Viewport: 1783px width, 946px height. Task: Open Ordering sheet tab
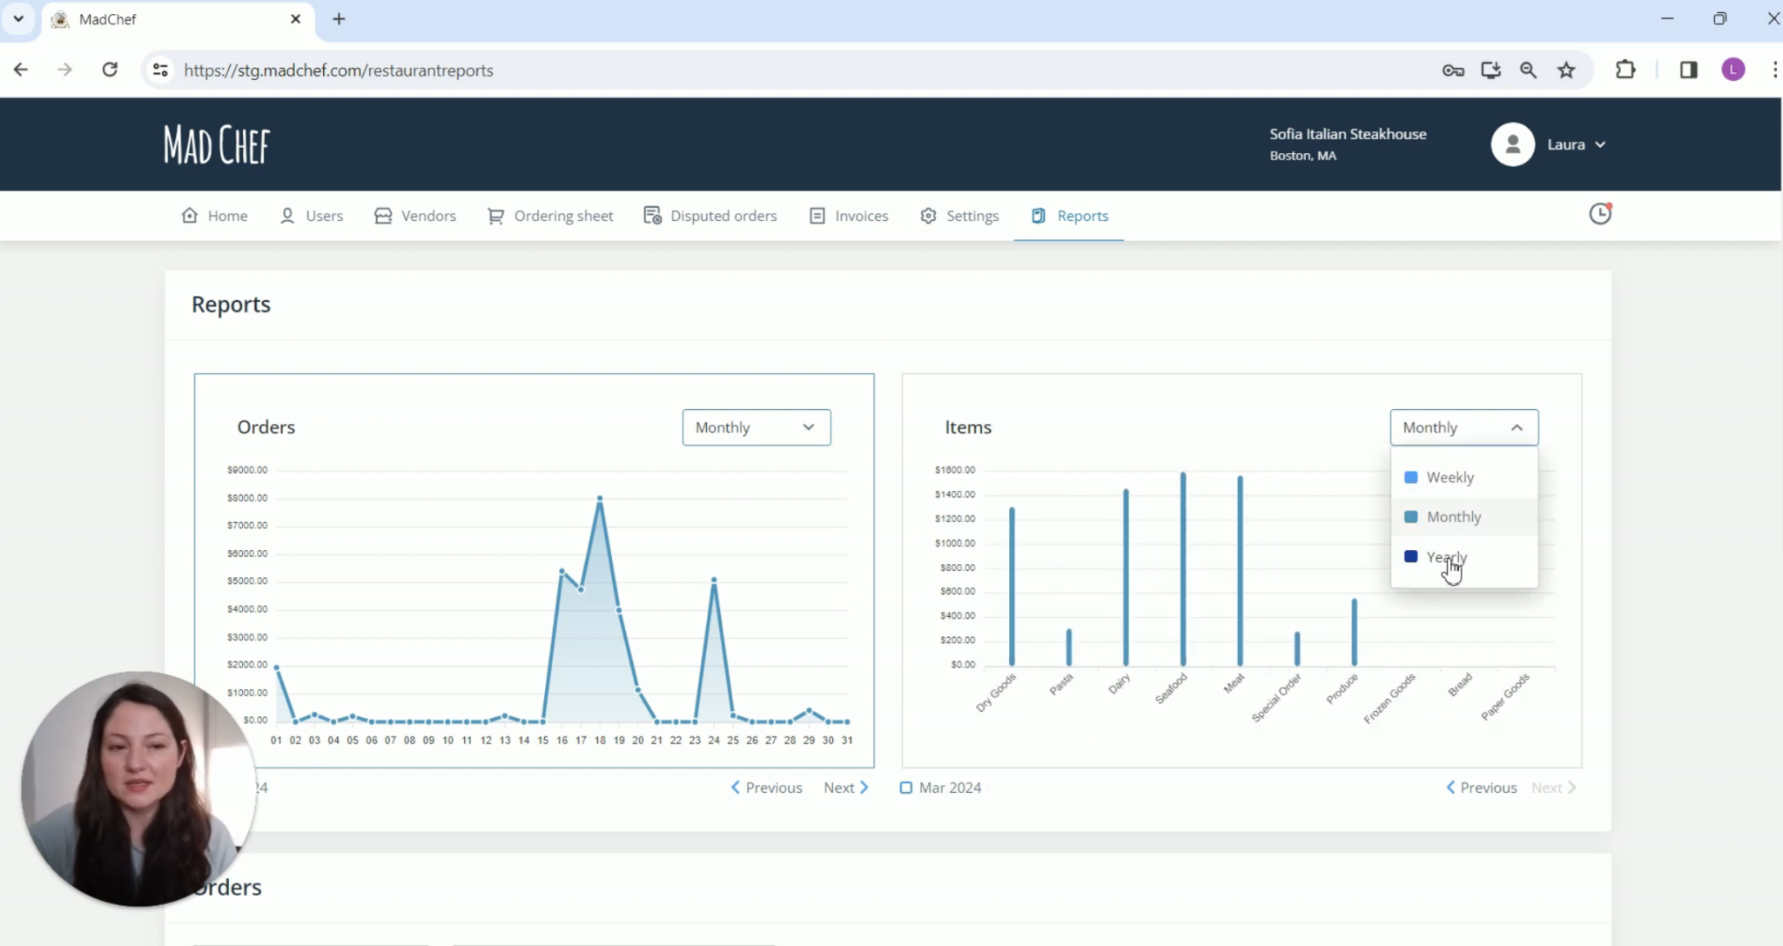pos(550,216)
